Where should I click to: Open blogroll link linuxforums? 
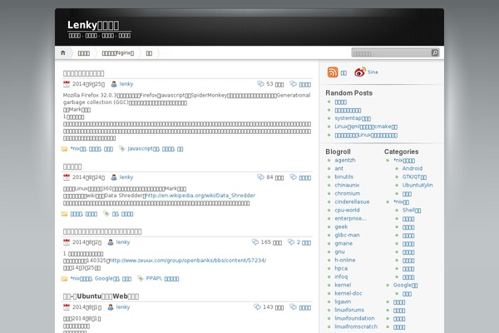(x=349, y=310)
